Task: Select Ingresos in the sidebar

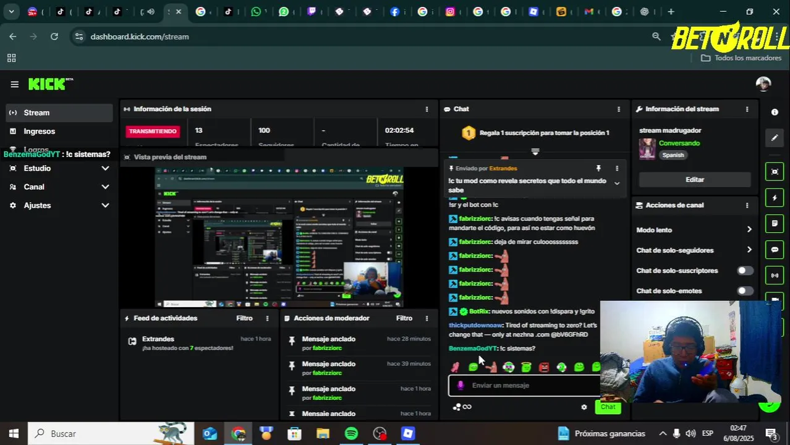Action: pyautogui.click(x=59, y=131)
